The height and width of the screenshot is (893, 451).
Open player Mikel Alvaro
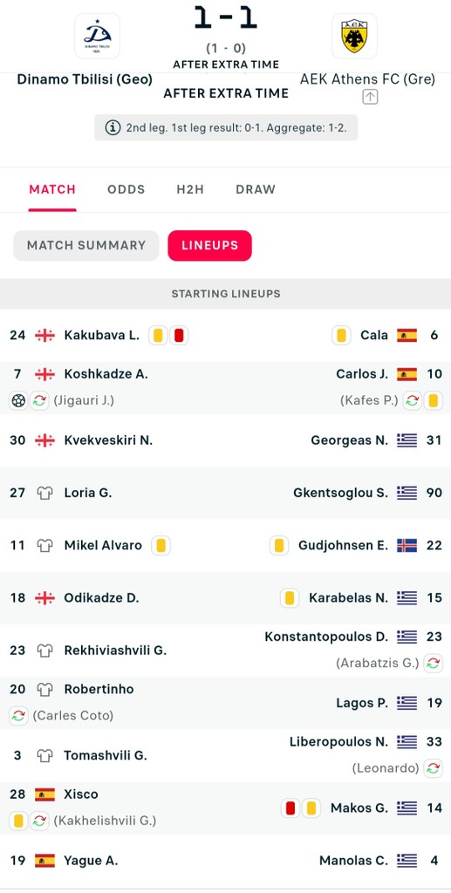pos(103,546)
